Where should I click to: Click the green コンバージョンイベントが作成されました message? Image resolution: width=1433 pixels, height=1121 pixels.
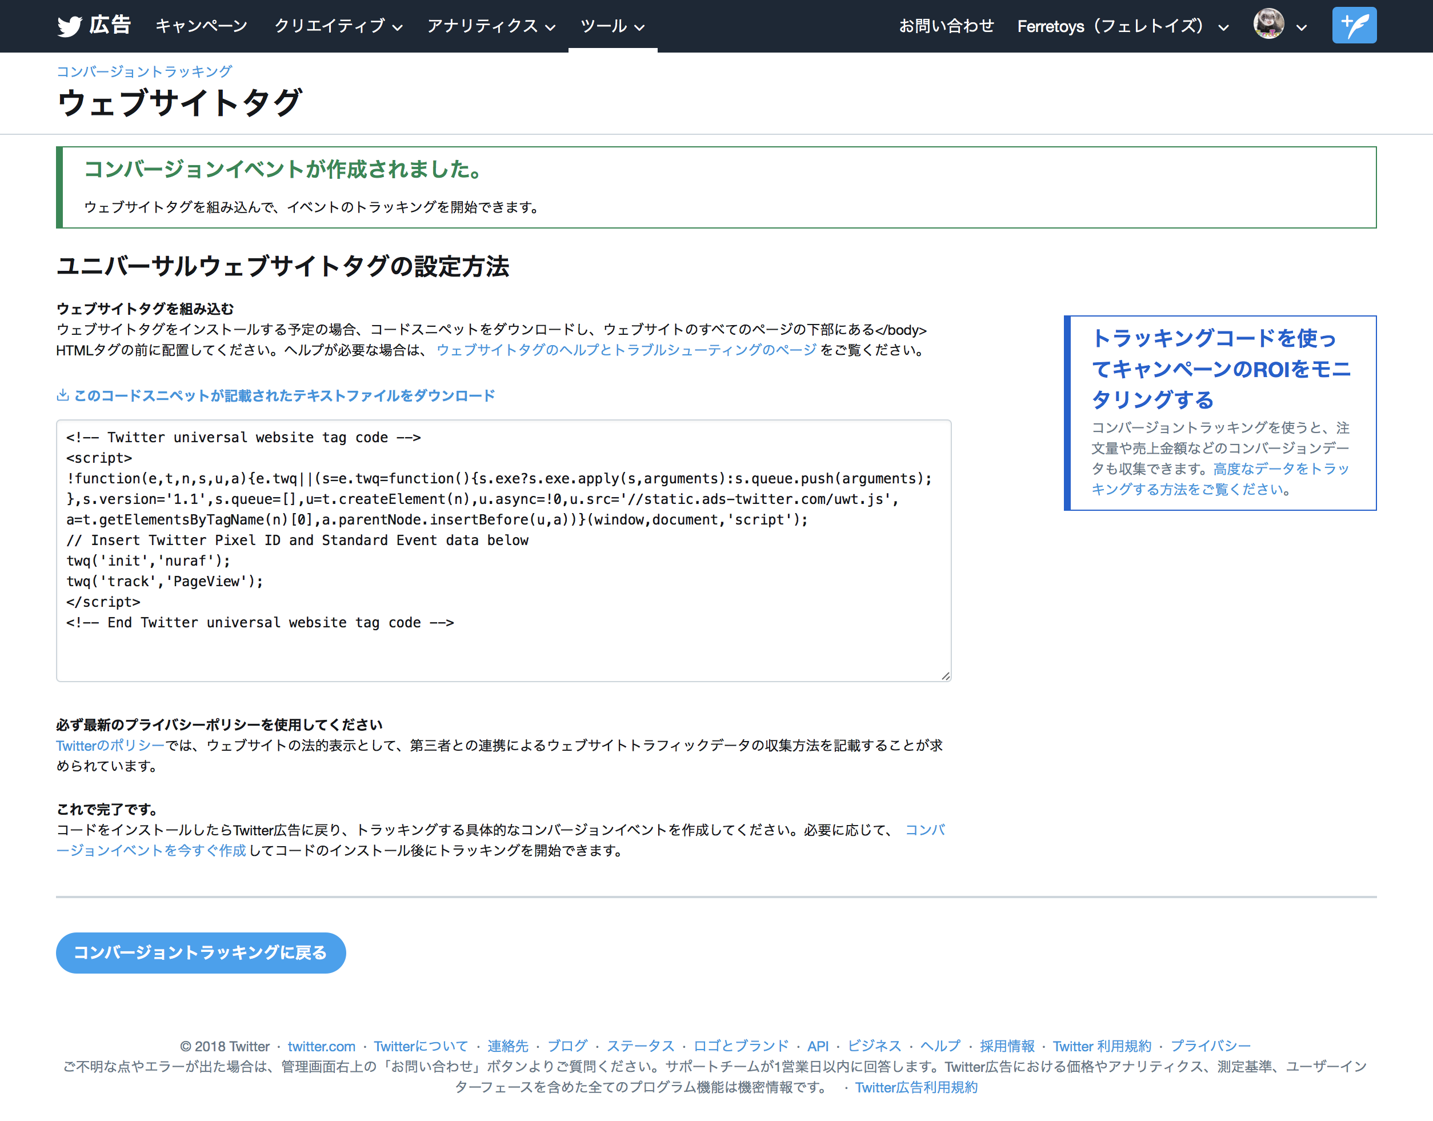tap(283, 169)
